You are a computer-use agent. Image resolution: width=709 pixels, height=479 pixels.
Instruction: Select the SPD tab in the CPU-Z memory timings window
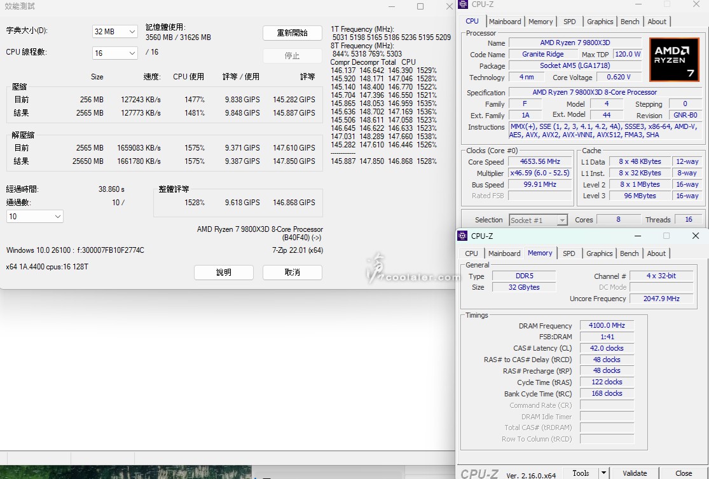tap(569, 253)
